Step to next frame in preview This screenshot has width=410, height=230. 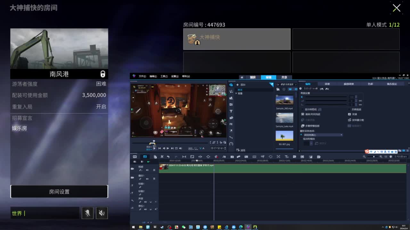click(168, 148)
